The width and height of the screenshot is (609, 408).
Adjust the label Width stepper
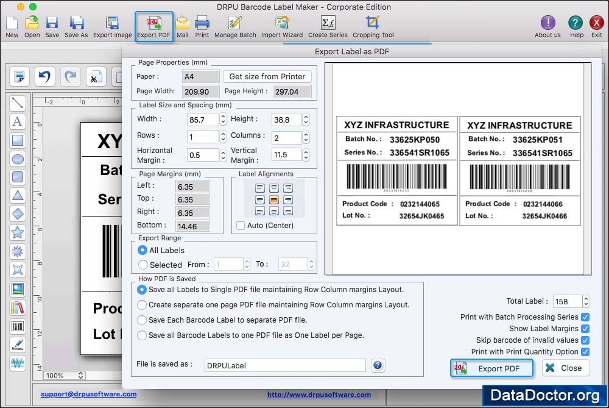coord(223,119)
